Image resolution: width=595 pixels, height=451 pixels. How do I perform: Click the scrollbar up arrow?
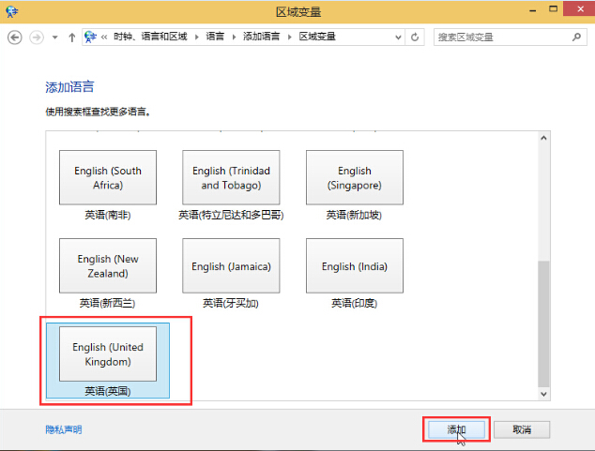coord(543,138)
